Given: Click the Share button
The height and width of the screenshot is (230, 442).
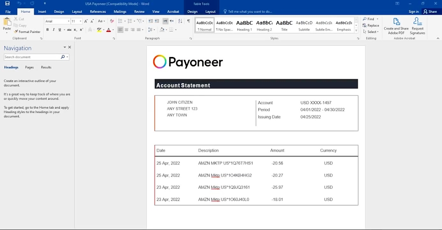Looking at the screenshot, I should click(430, 12).
